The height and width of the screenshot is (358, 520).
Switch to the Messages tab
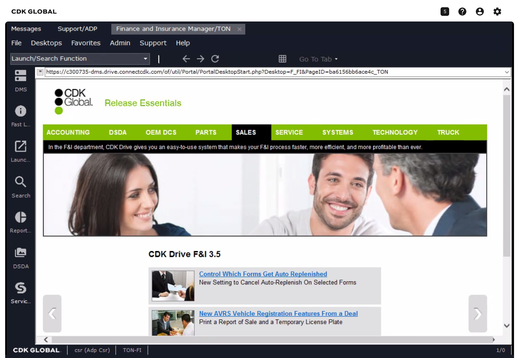(x=26, y=29)
